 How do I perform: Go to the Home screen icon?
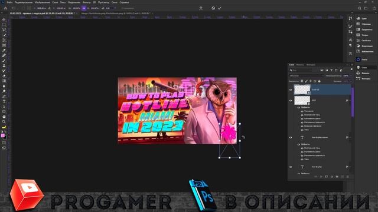(x=5, y=8)
